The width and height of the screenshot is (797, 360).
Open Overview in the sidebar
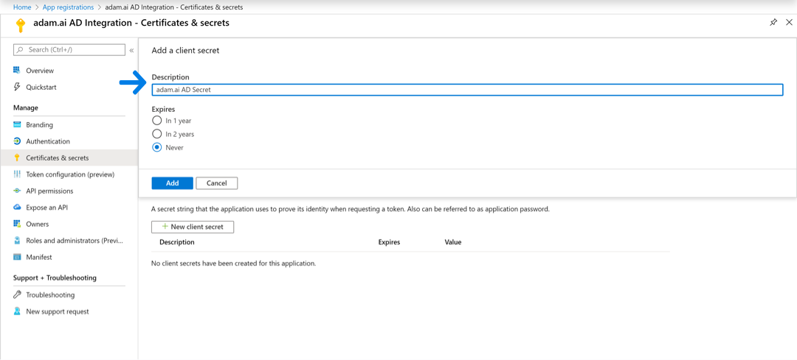coord(40,71)
